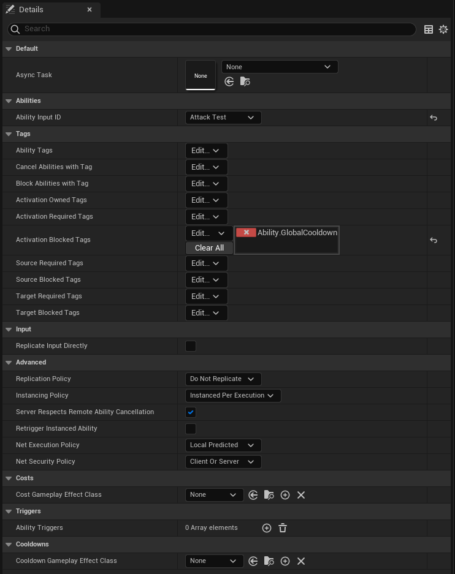Click Clear All for Activation Blocked Tags
455x574 pixels.
[x=209, y=248]
